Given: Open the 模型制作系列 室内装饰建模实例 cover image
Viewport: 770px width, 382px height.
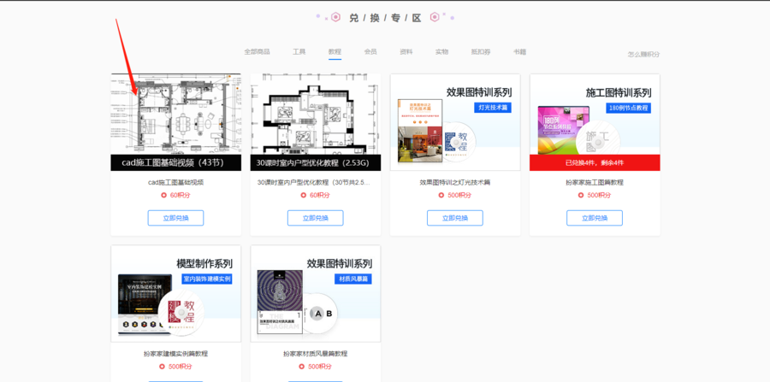Looking at the screenshot, I should point(175,293).
